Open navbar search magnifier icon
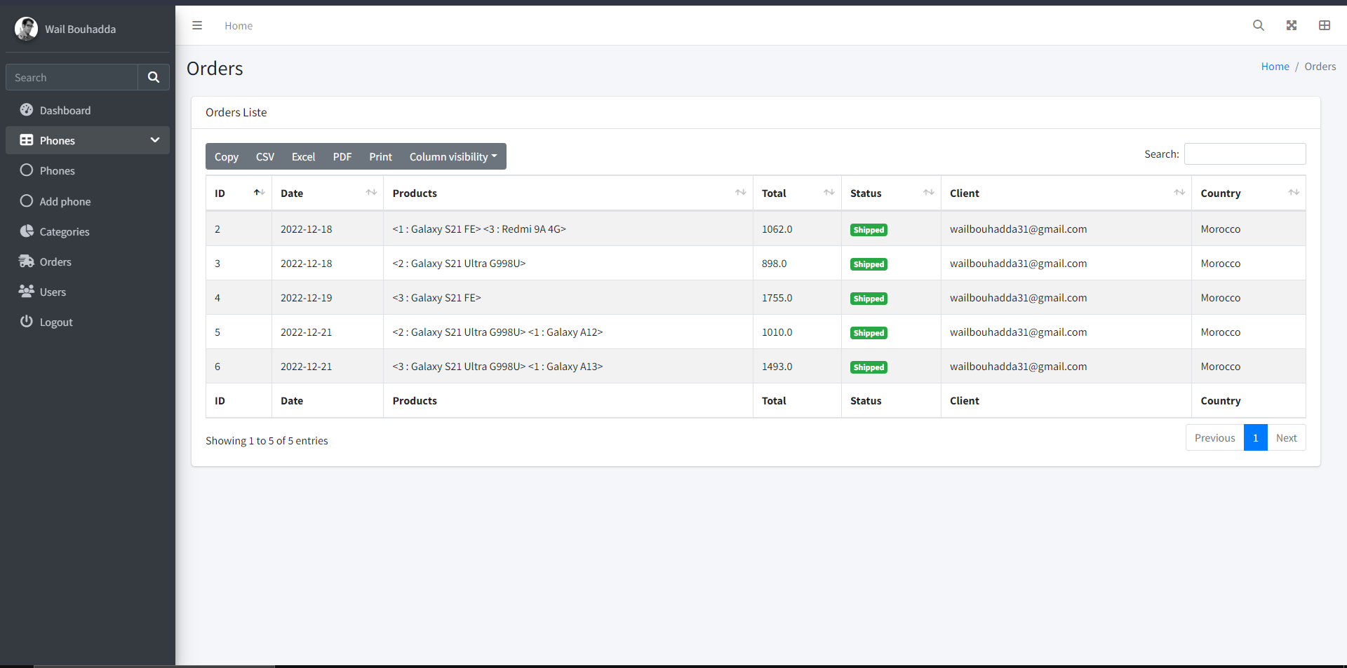The width and height of the screenshot is (1347, 668). pyautogui.click(x=1259, y=26)
